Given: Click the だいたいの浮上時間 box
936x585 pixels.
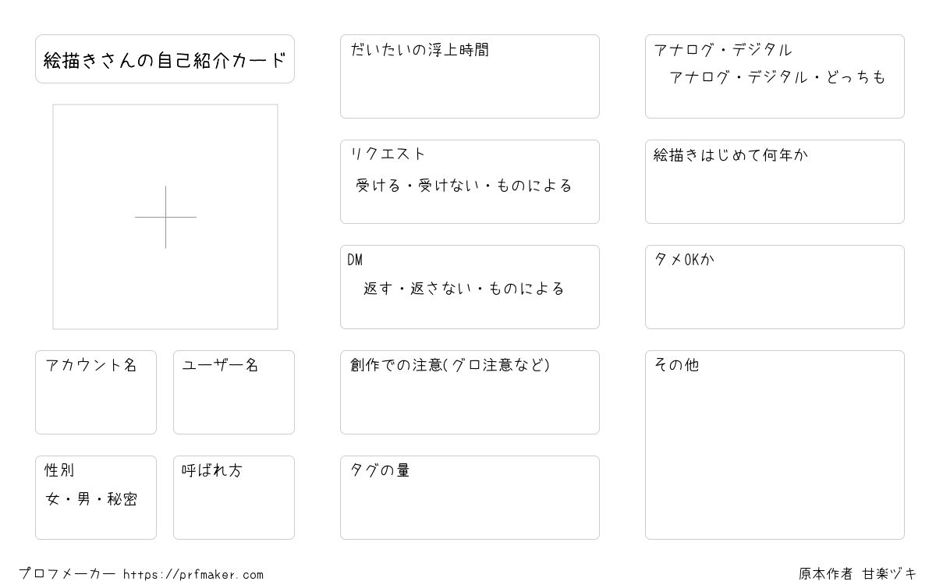Looking at the screenshot, I should coord(470,76).
